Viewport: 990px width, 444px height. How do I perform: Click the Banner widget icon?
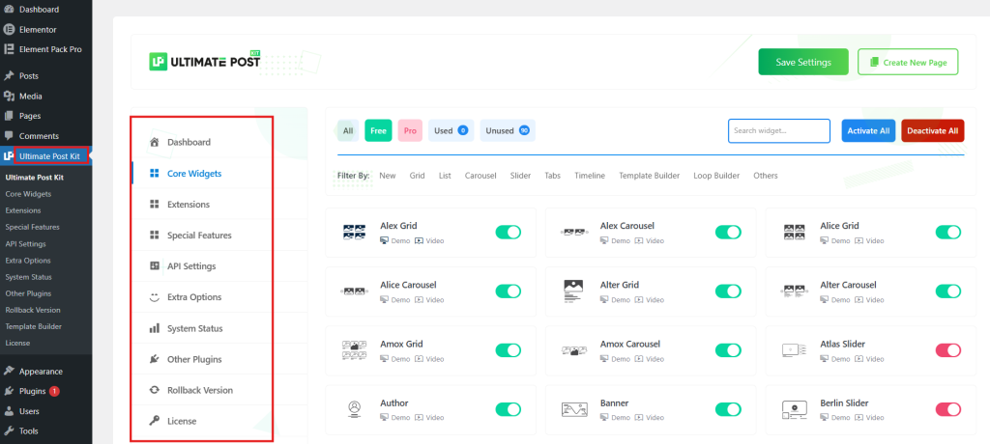click(x=574, y=409)
